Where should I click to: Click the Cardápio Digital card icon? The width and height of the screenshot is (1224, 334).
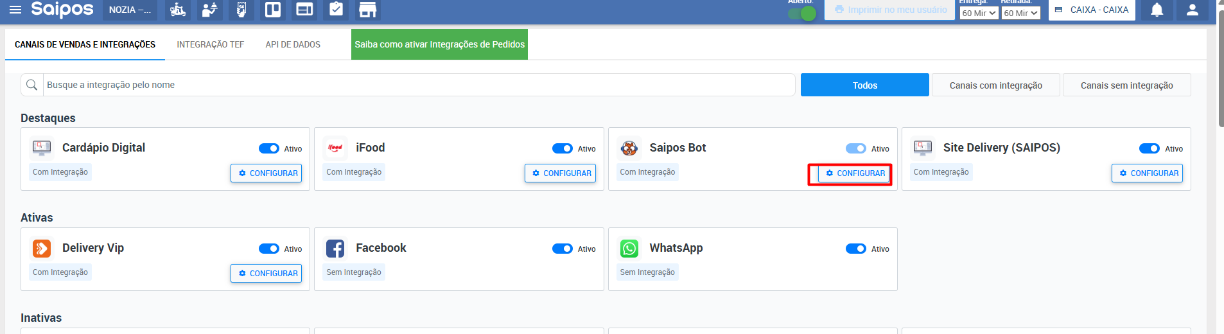tap(42, 148)
